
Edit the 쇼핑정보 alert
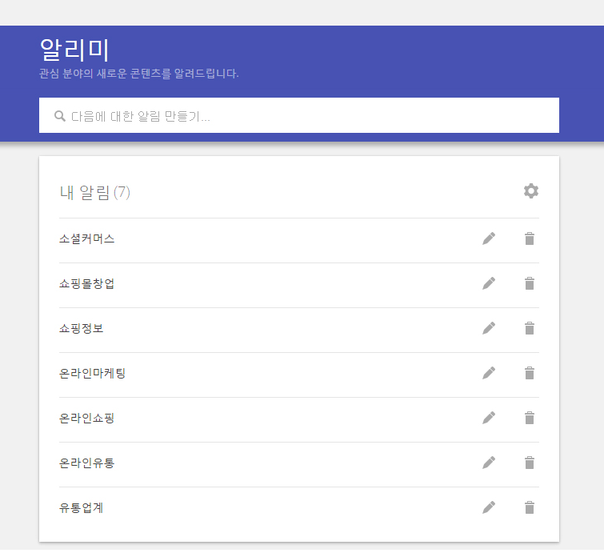point(489,328)
